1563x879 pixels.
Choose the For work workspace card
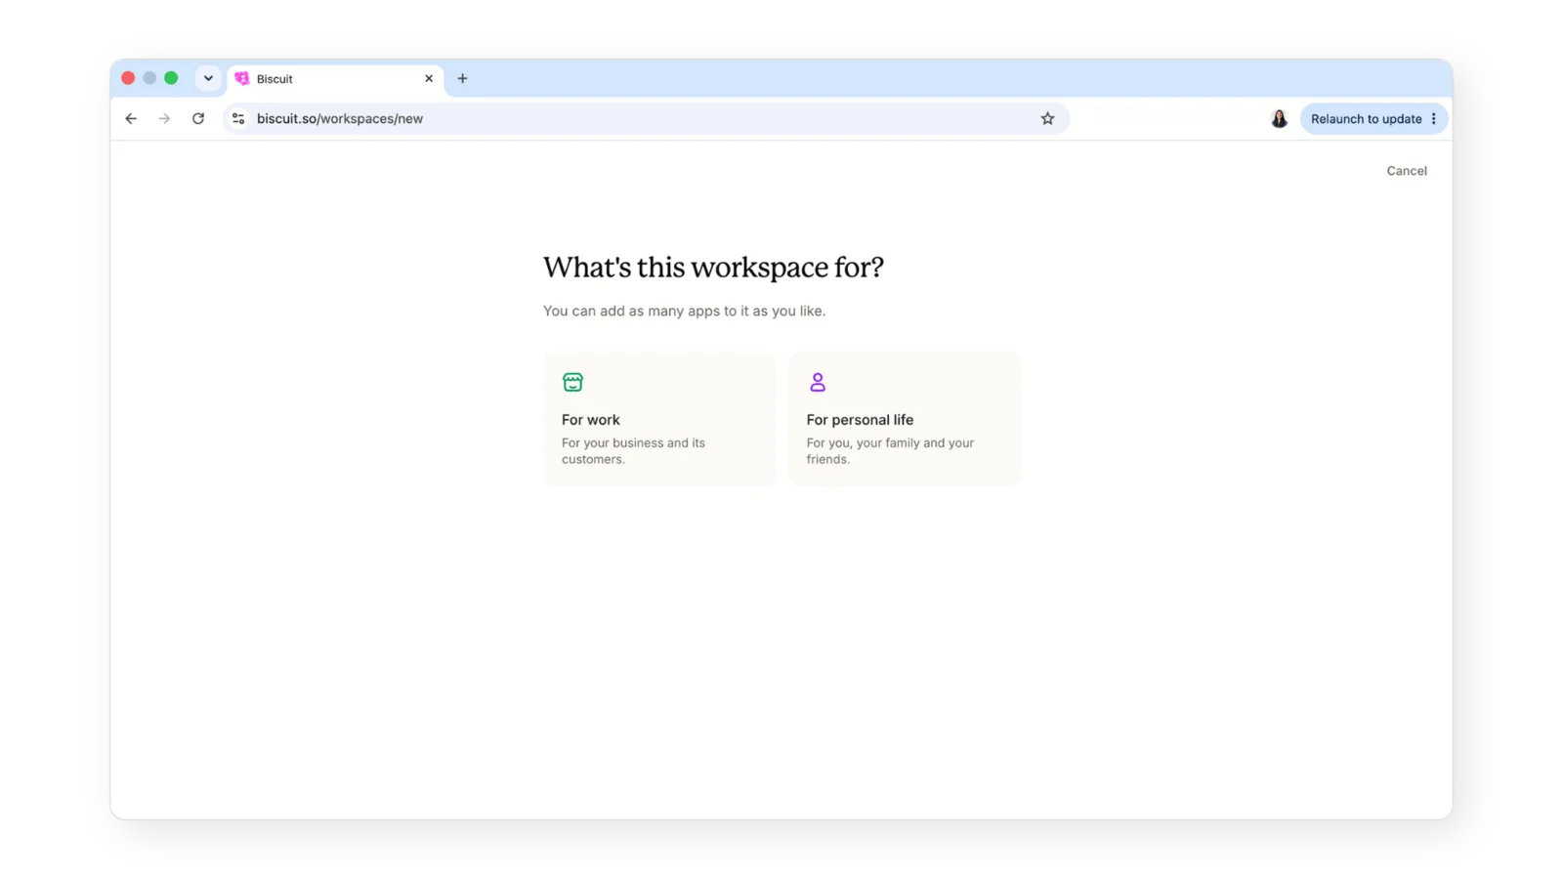pos(659,419)
